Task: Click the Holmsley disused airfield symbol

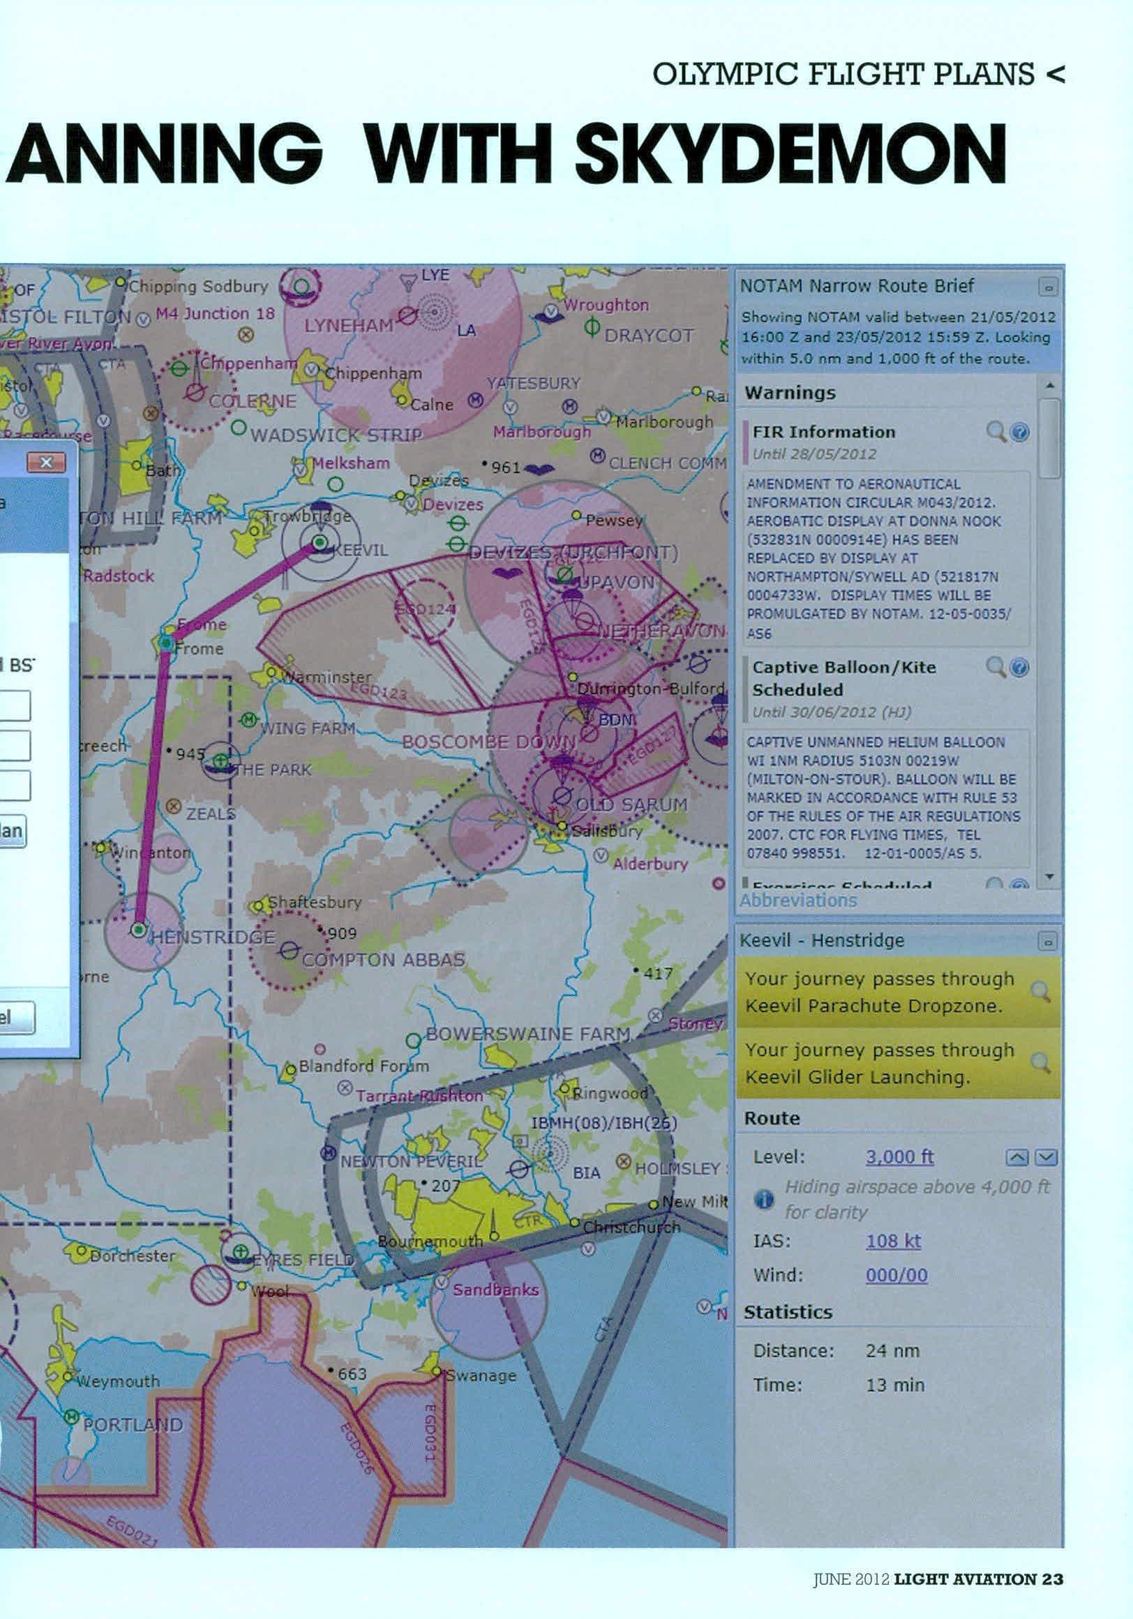Action: (624, 1161)
